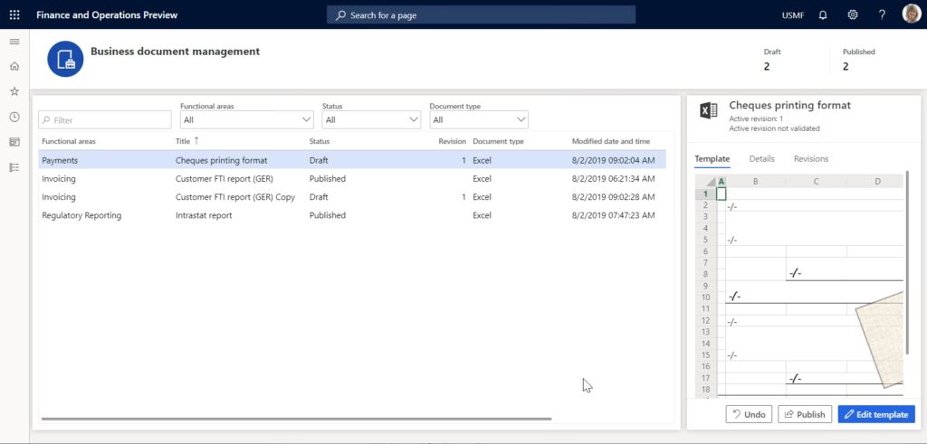Click the user profile avatar

click(x=911, y=14)
